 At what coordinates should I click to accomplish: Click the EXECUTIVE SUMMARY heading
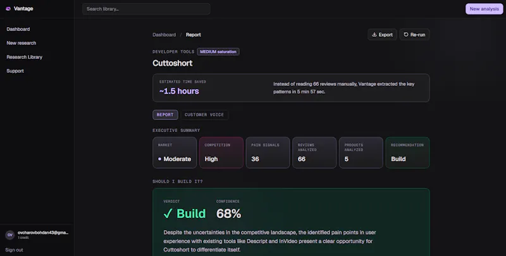point(176,130)
